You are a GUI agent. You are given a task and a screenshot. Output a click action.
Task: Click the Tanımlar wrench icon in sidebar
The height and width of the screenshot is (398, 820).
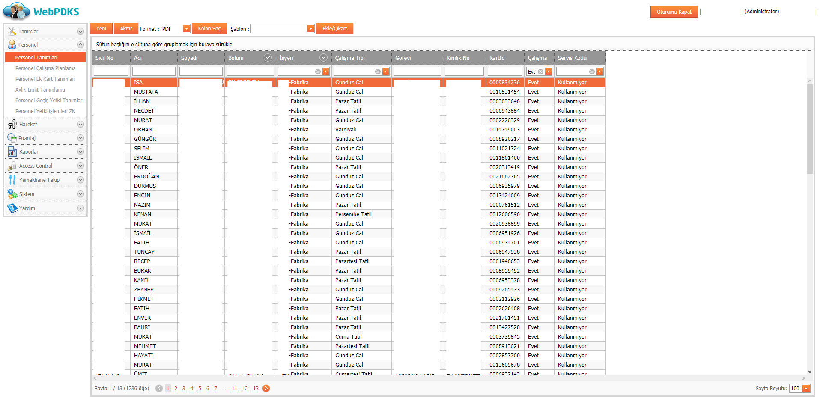pyautogui.click(x=12, y=31)
